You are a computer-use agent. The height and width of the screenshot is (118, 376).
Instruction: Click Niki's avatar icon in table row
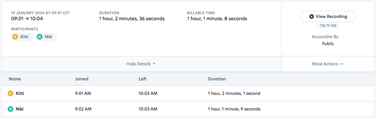point(10,109)
